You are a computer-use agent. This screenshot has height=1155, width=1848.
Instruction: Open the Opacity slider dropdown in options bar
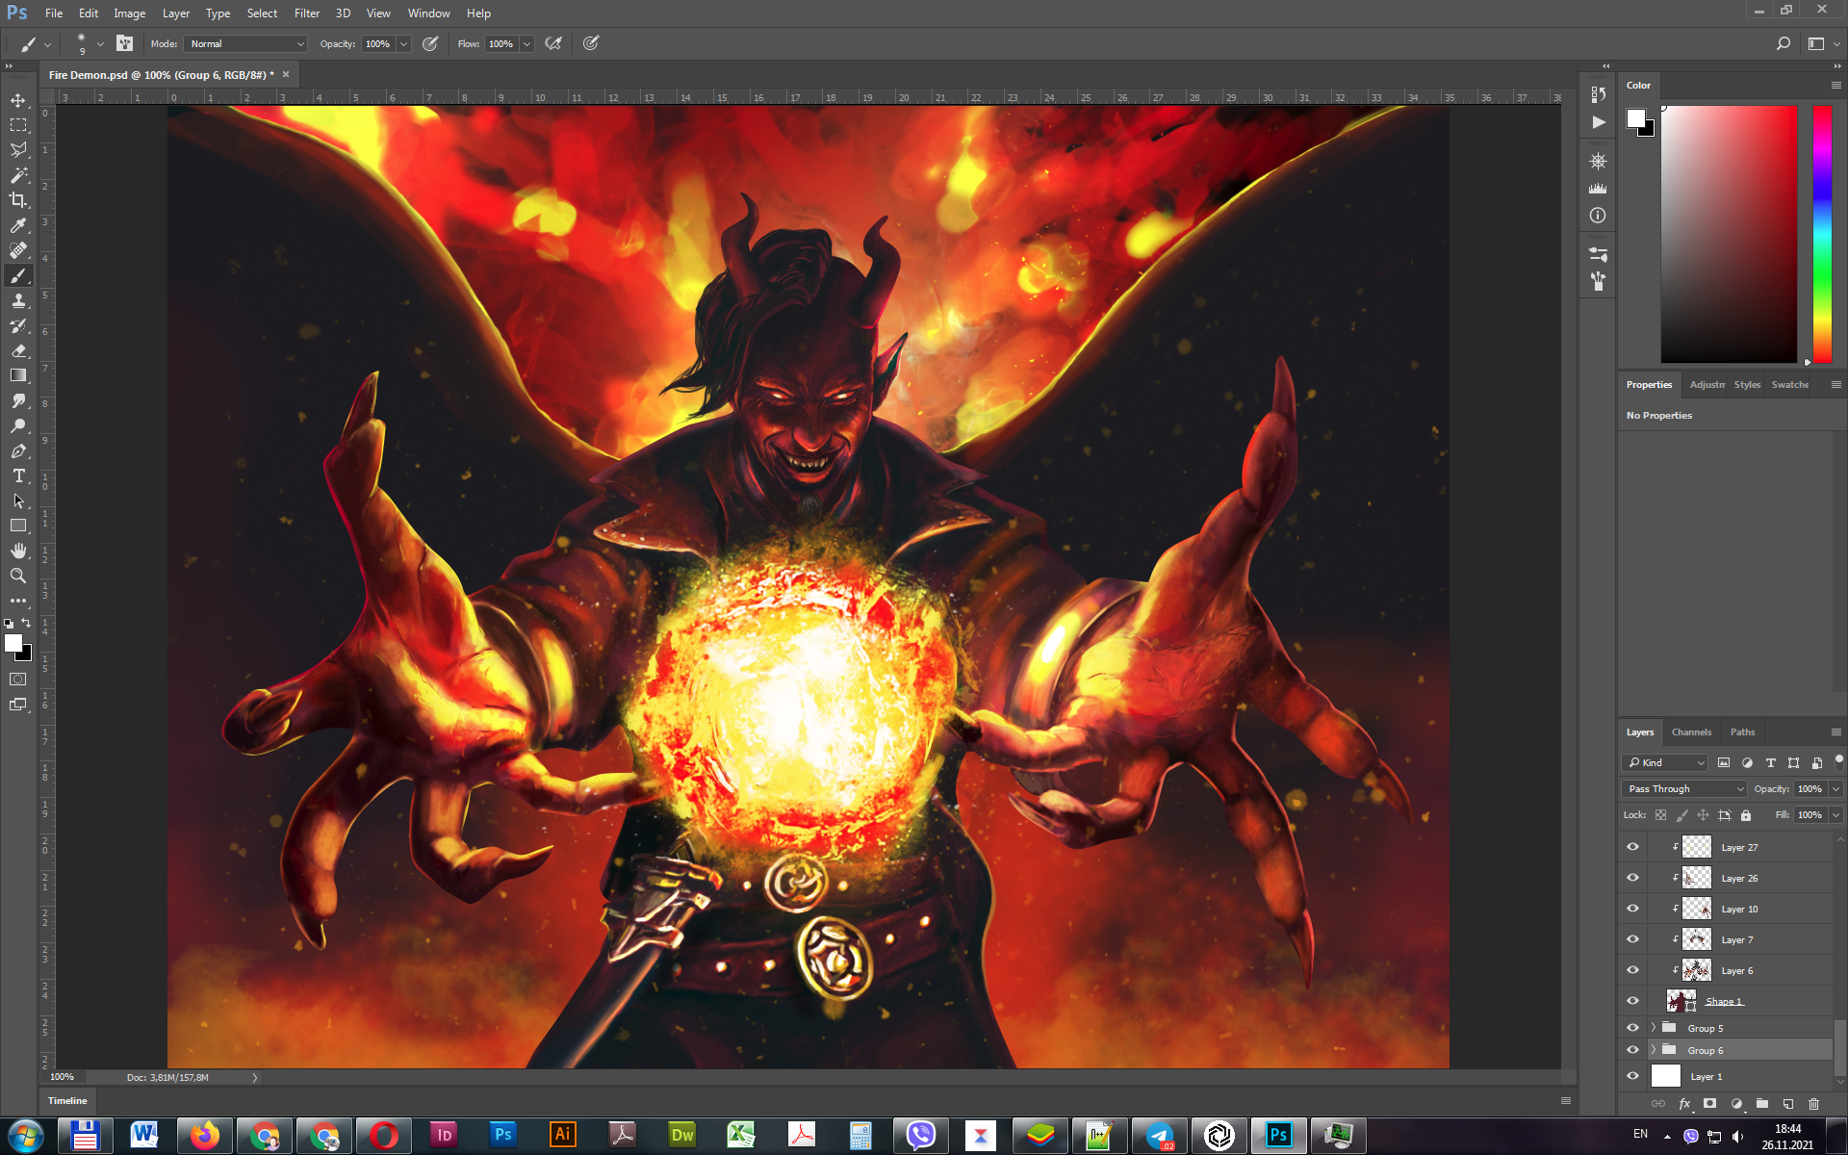click(403, 44)
